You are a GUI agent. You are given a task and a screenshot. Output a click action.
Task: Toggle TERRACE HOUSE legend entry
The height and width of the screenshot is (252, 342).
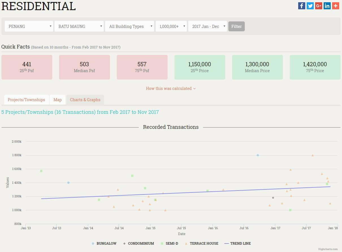tap(202, 244)
